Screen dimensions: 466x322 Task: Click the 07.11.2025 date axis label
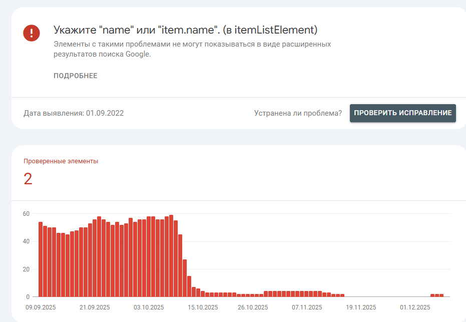(307, 307)
